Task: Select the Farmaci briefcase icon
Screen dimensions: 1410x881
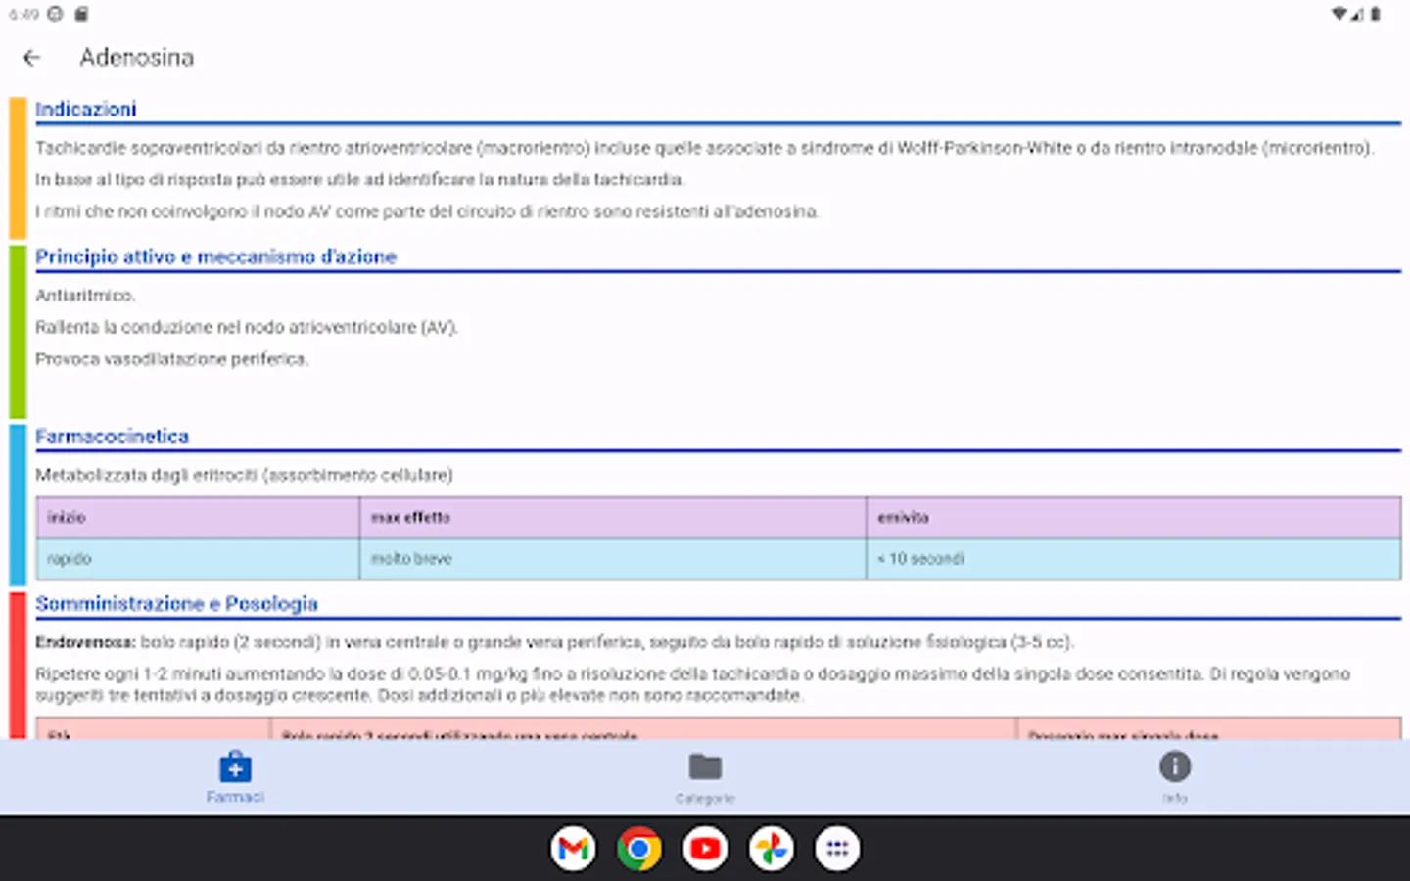Action: [x=235, y=768]
